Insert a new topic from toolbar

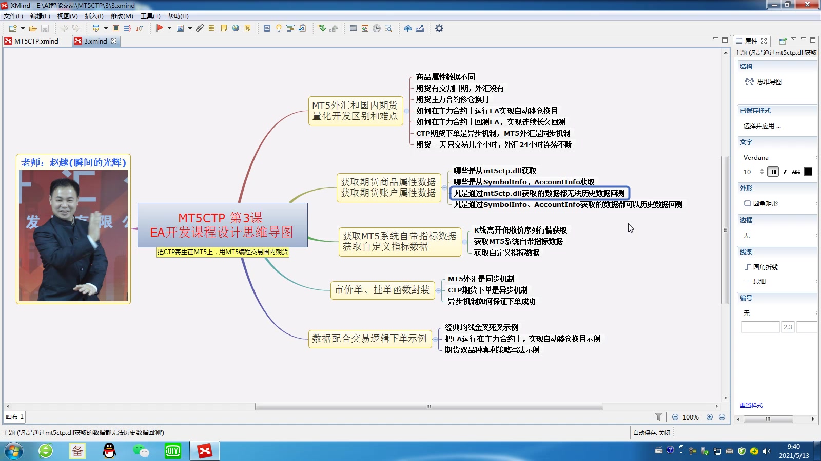pyautogui.click(x=96, y=28)
